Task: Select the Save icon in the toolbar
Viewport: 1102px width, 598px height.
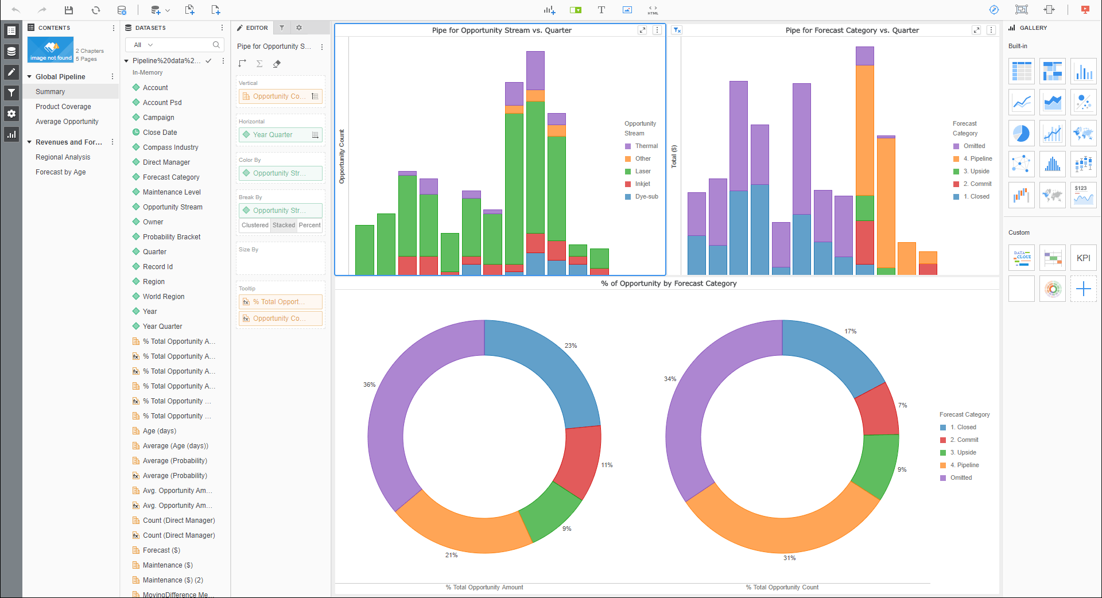Action: pos(68,10)
